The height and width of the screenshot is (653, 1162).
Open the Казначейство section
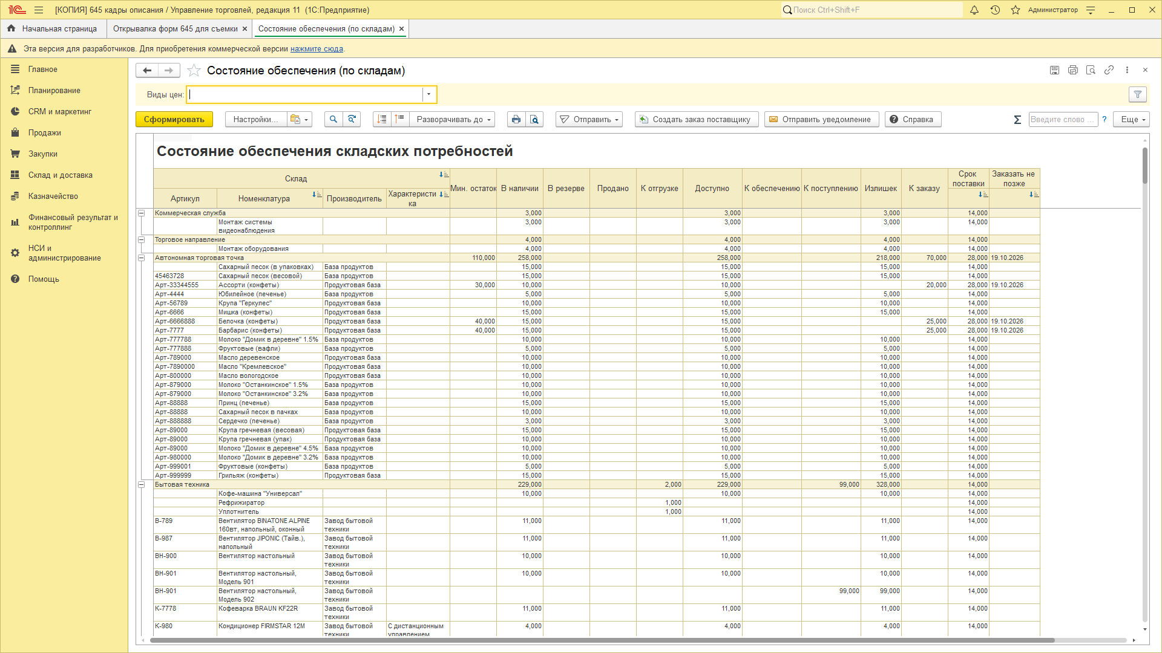pos(53,197)
